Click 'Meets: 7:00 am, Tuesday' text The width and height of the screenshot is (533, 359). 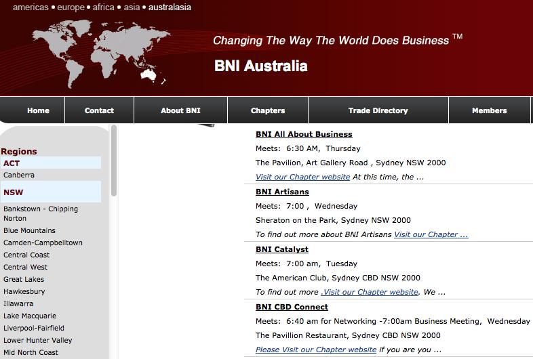[307, 263]
